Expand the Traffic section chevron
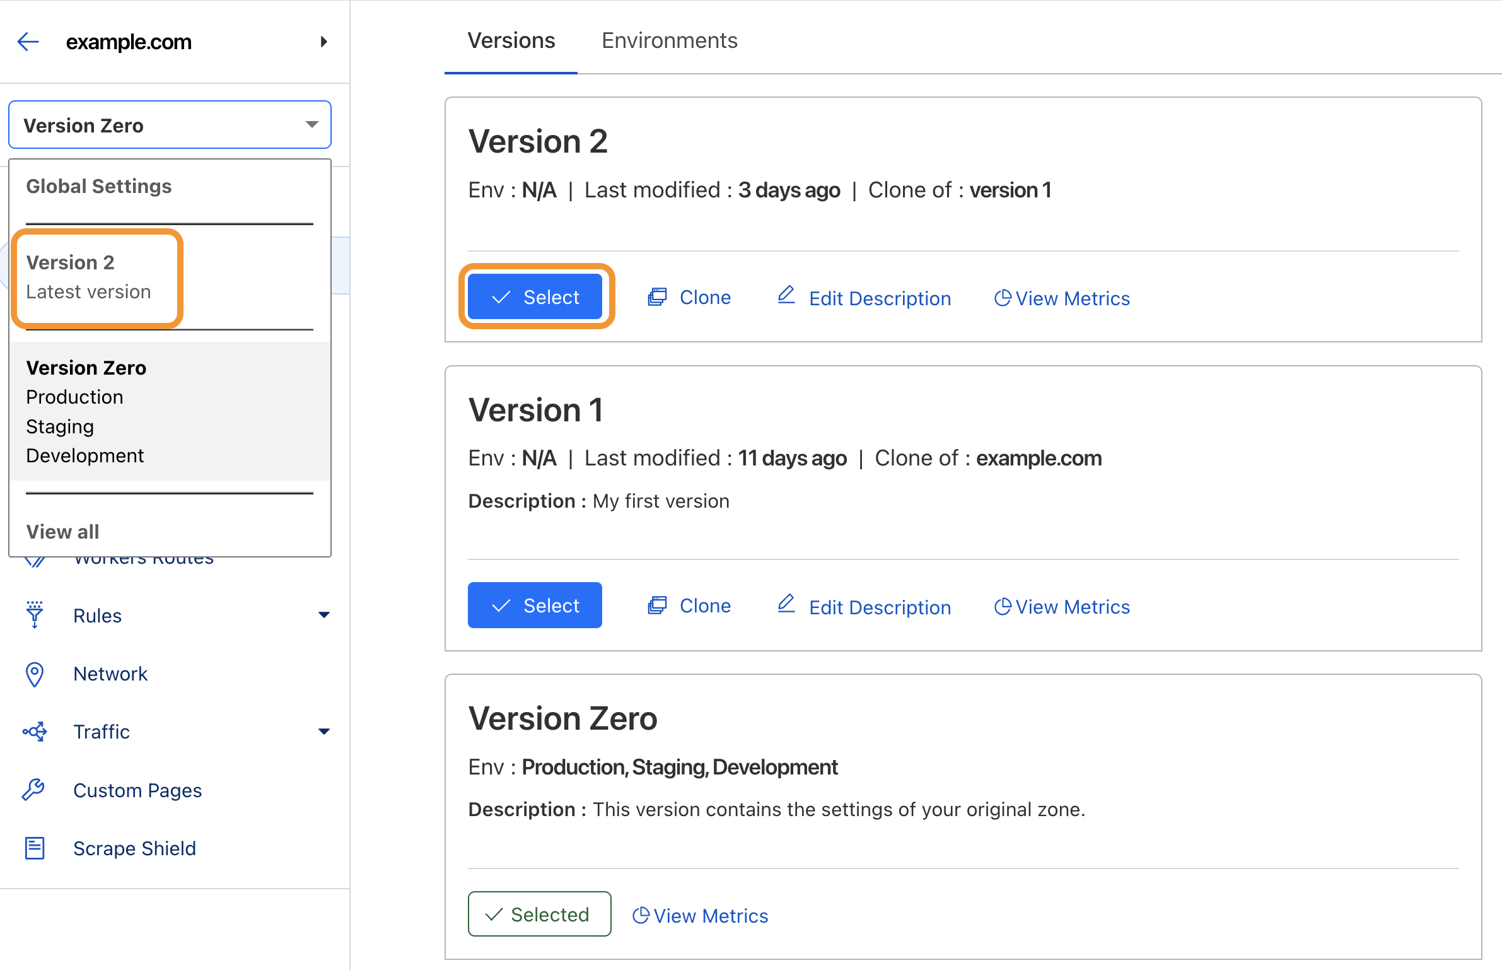The height and width of the screenshot is (970, 1502). click(x=324, y=731)
